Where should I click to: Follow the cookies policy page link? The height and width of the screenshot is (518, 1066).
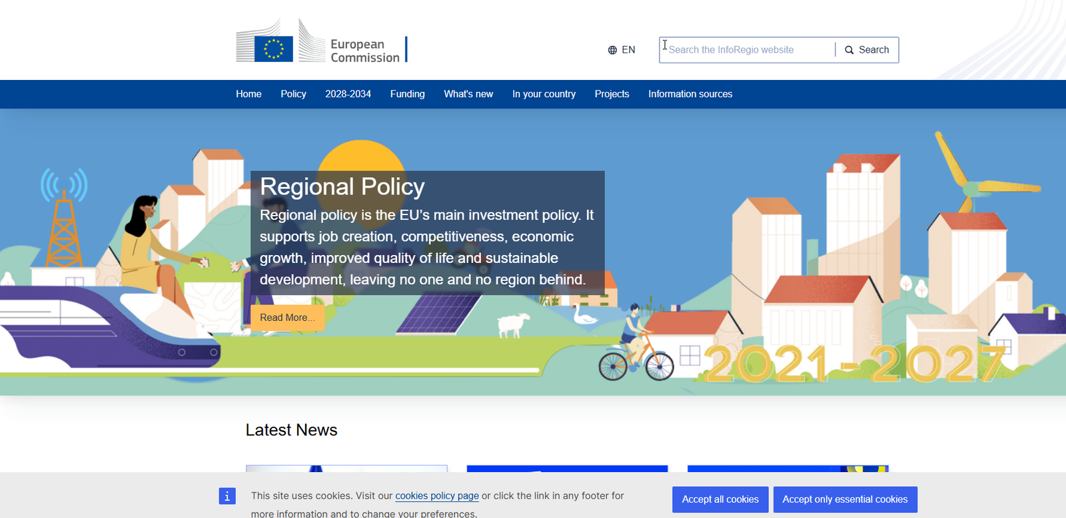tap(437, 496)
